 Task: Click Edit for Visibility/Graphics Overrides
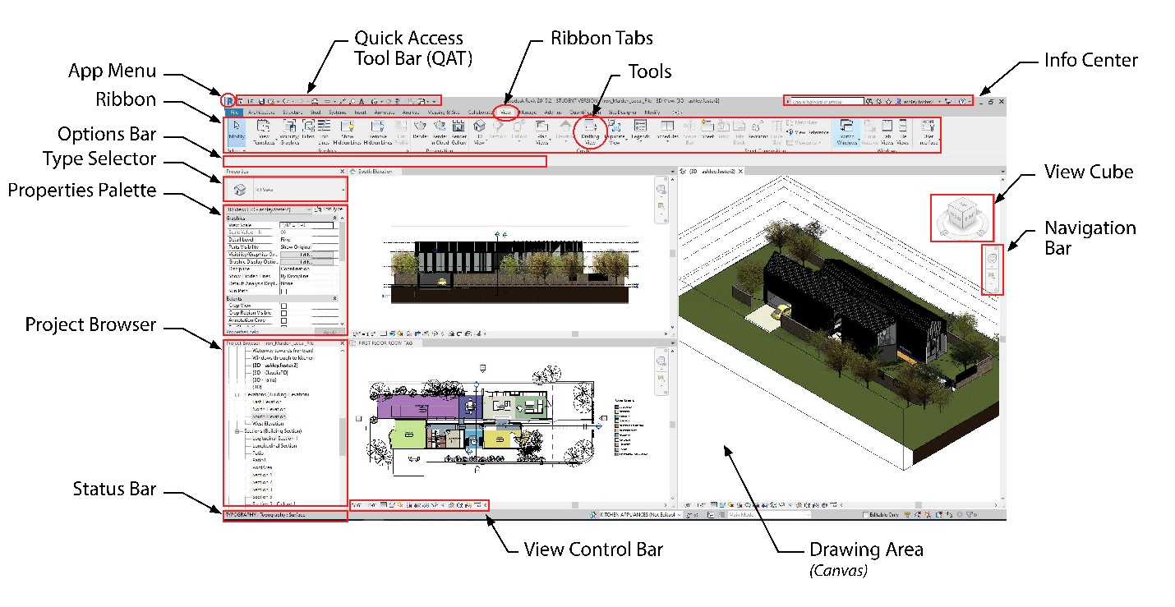click(x=308, y=255)
